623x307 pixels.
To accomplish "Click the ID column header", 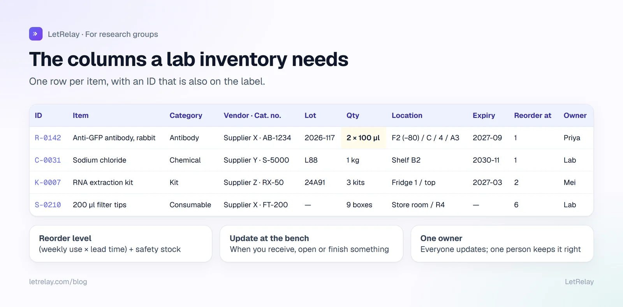I will (x=39, y=115).
